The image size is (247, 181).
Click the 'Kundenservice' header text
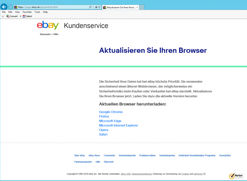86,25
